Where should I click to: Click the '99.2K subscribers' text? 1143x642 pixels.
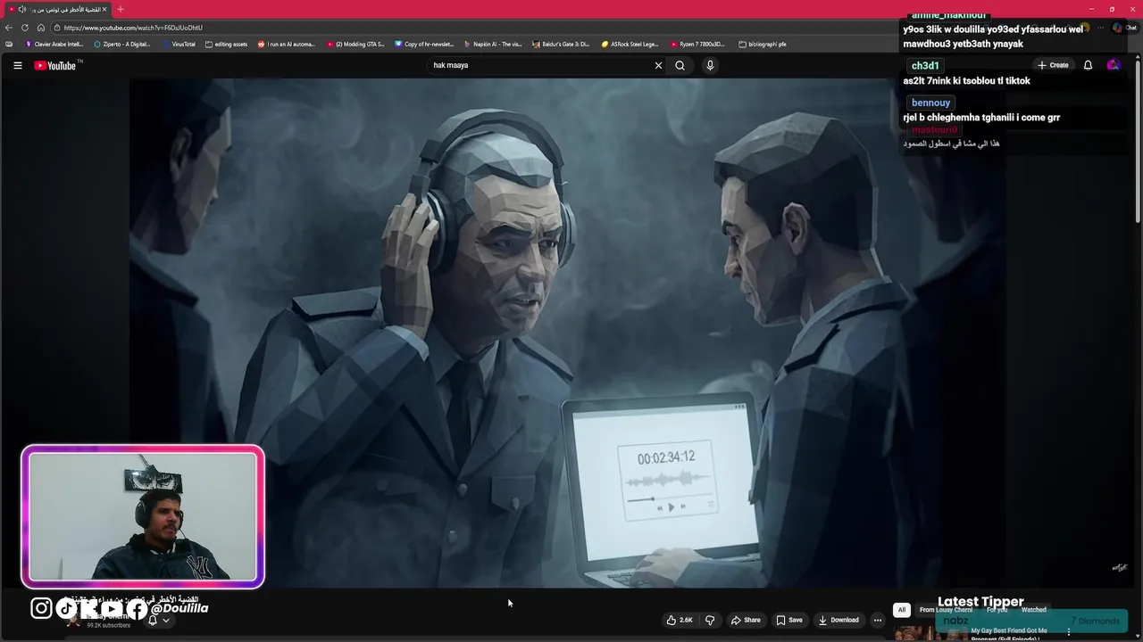pos(108,625)
